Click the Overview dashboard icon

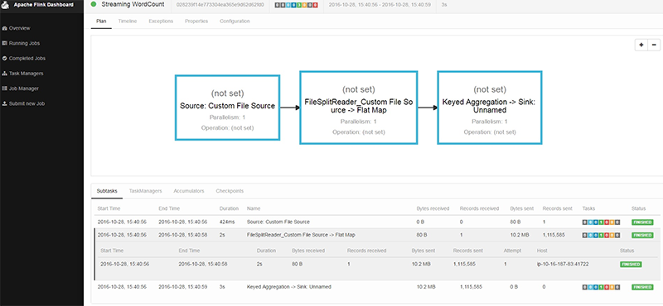(x=5, y=28)
